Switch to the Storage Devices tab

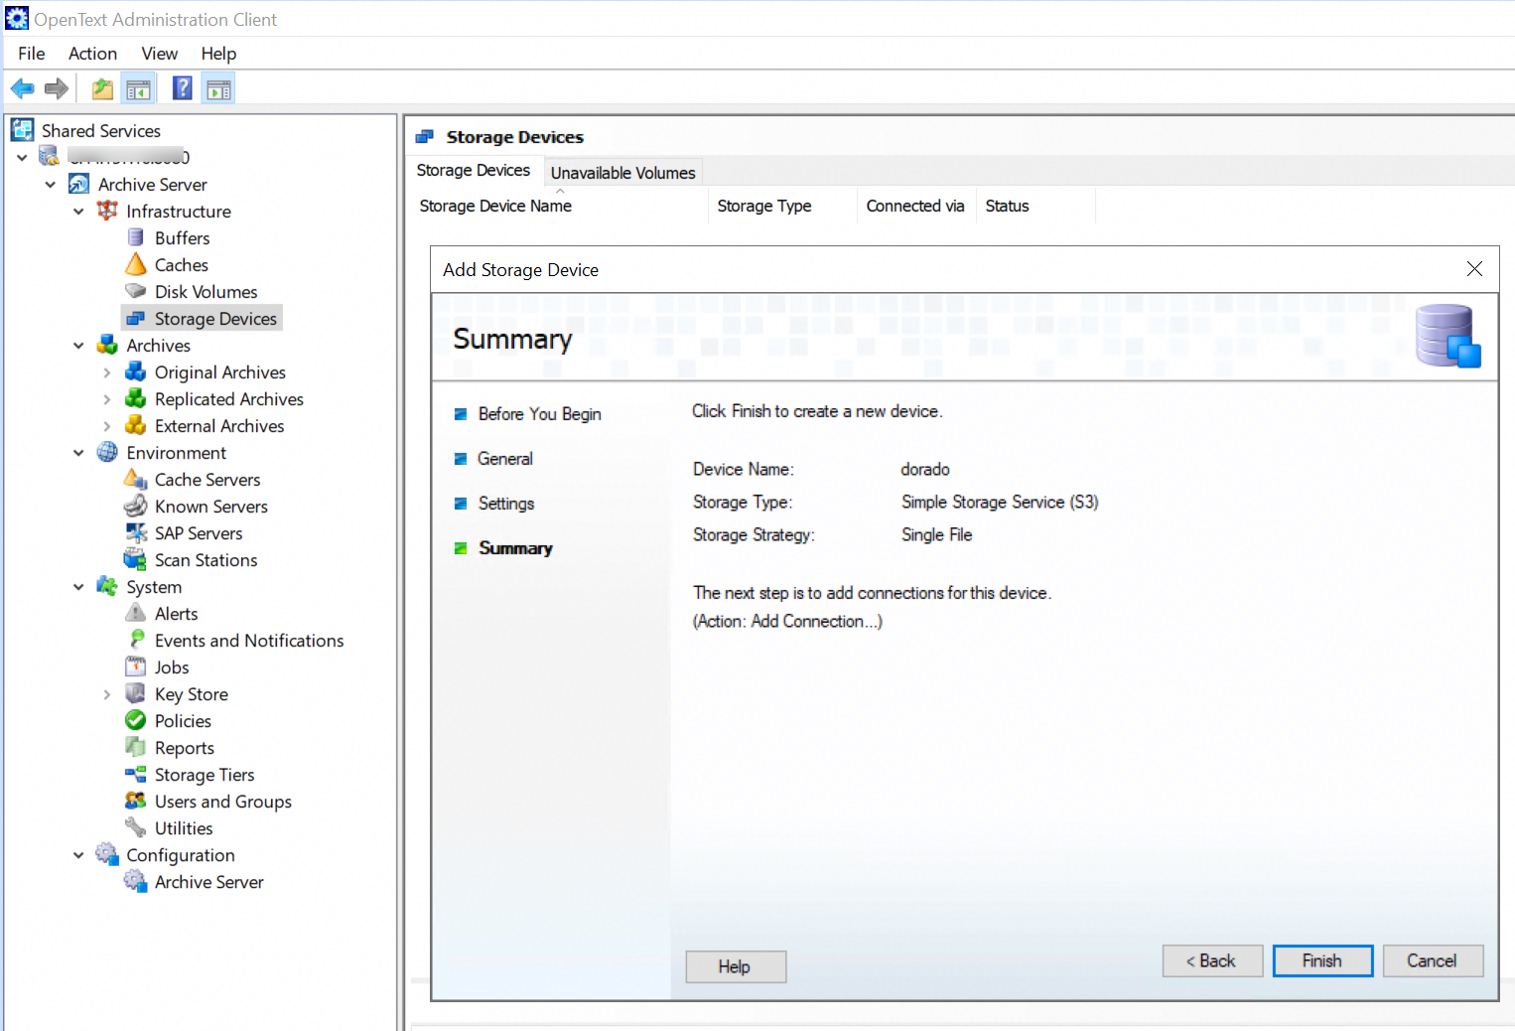(x=474, y=171)
